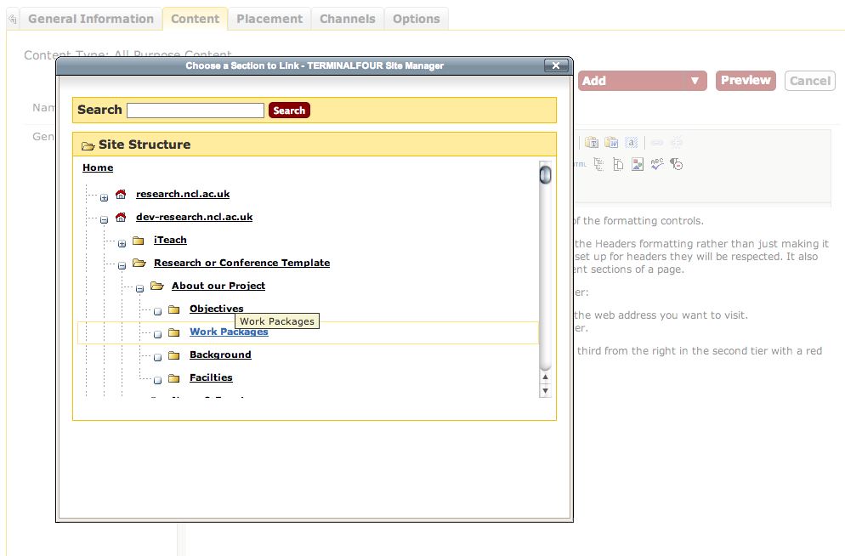
Task: Click the Paste from Word icon
Action: click(x=611, y=143)
